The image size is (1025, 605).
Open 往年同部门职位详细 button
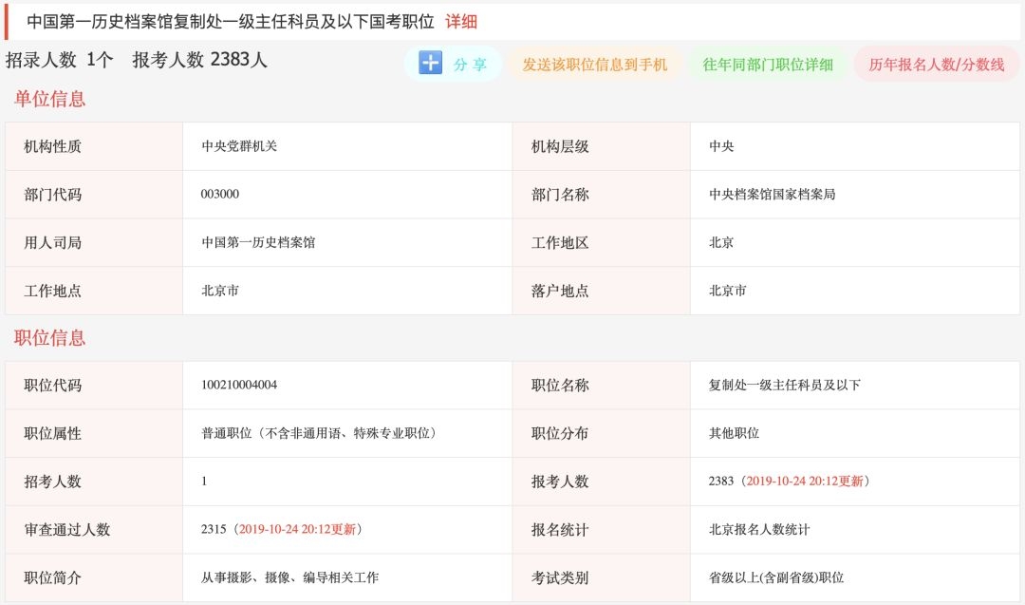point(768,65)
